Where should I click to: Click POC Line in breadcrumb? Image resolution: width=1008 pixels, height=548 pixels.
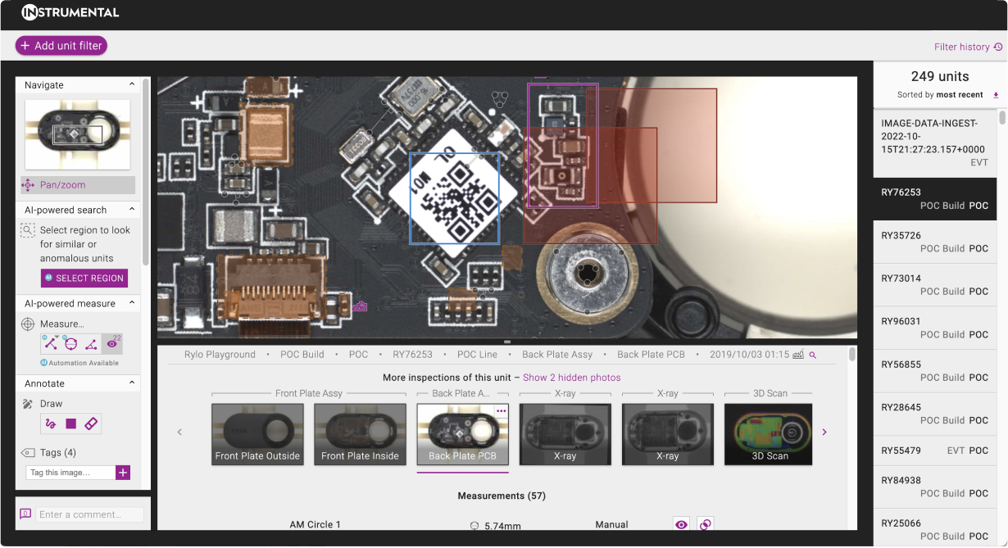pos(477,355)
